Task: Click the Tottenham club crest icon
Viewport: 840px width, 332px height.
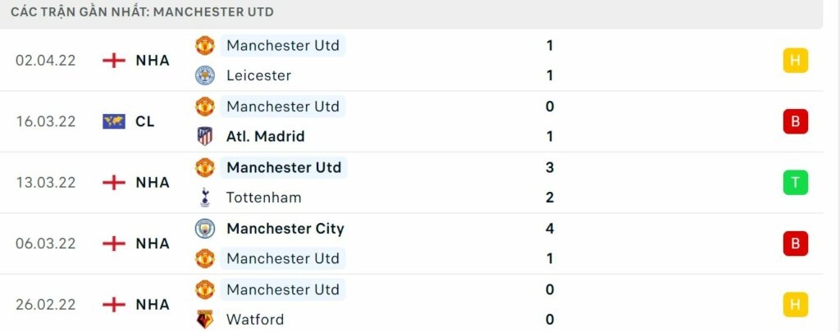Action: pos(204,198)
